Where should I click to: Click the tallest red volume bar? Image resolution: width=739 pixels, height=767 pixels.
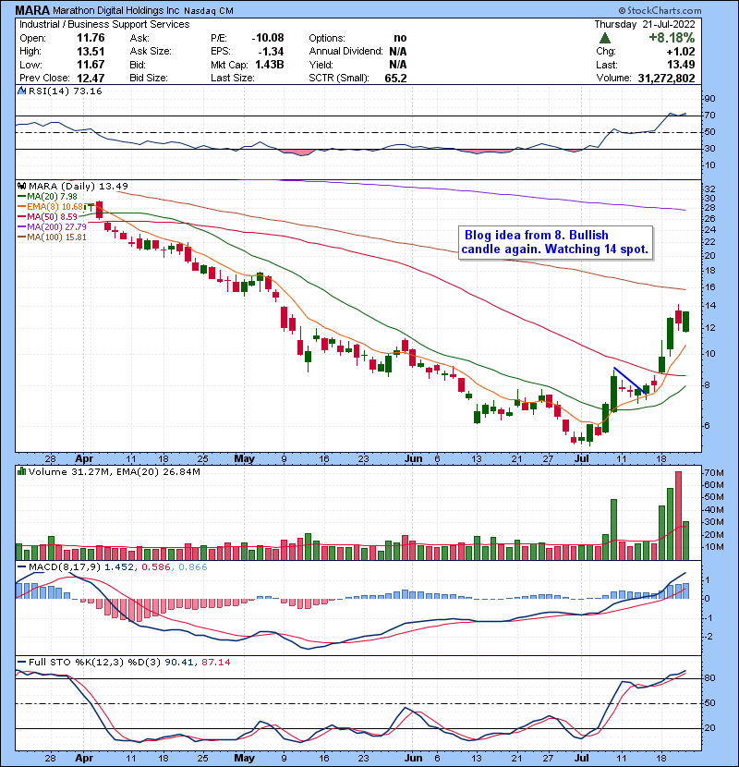click(679, 516)
